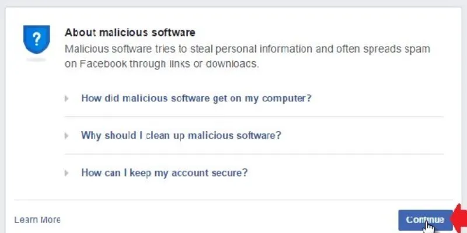Click the divider line below the first question
The image size is (467, 233).
coord(253,116)
